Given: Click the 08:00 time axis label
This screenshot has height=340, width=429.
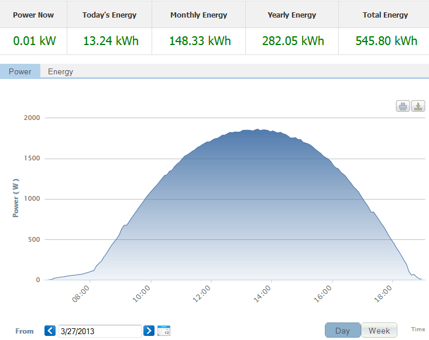Looking at the screenshot, I should point(81,294).
